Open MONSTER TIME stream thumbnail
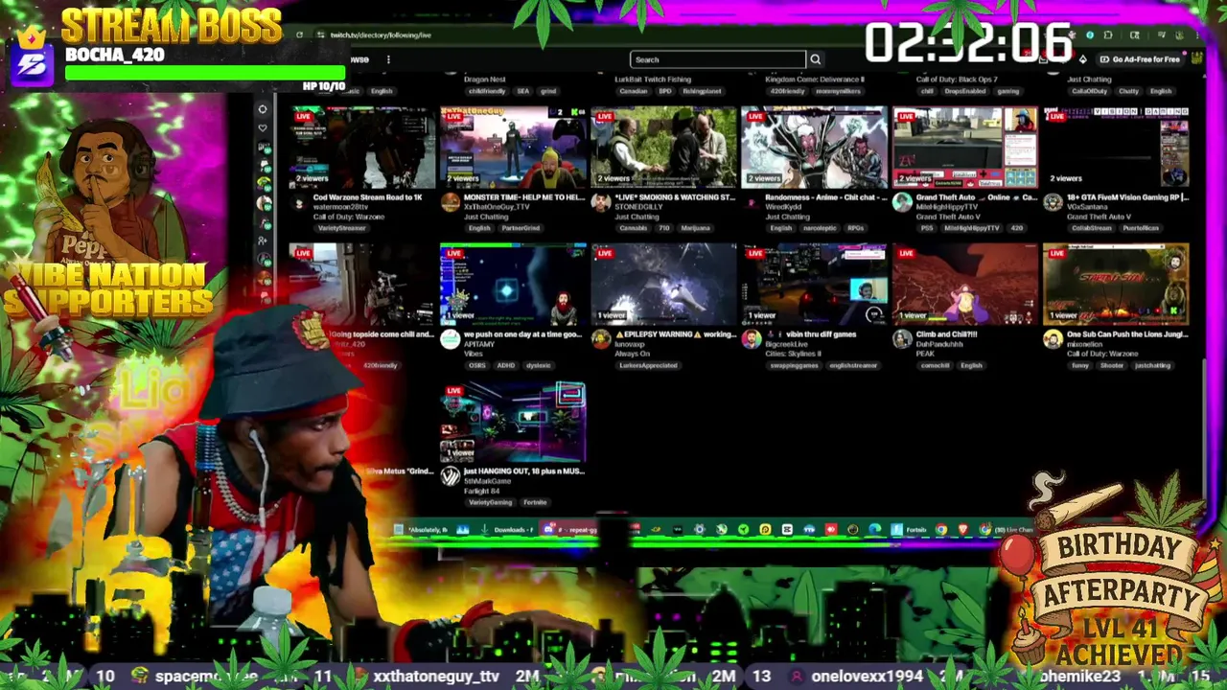The image size is (1227, 690). (x=514, y=147)
